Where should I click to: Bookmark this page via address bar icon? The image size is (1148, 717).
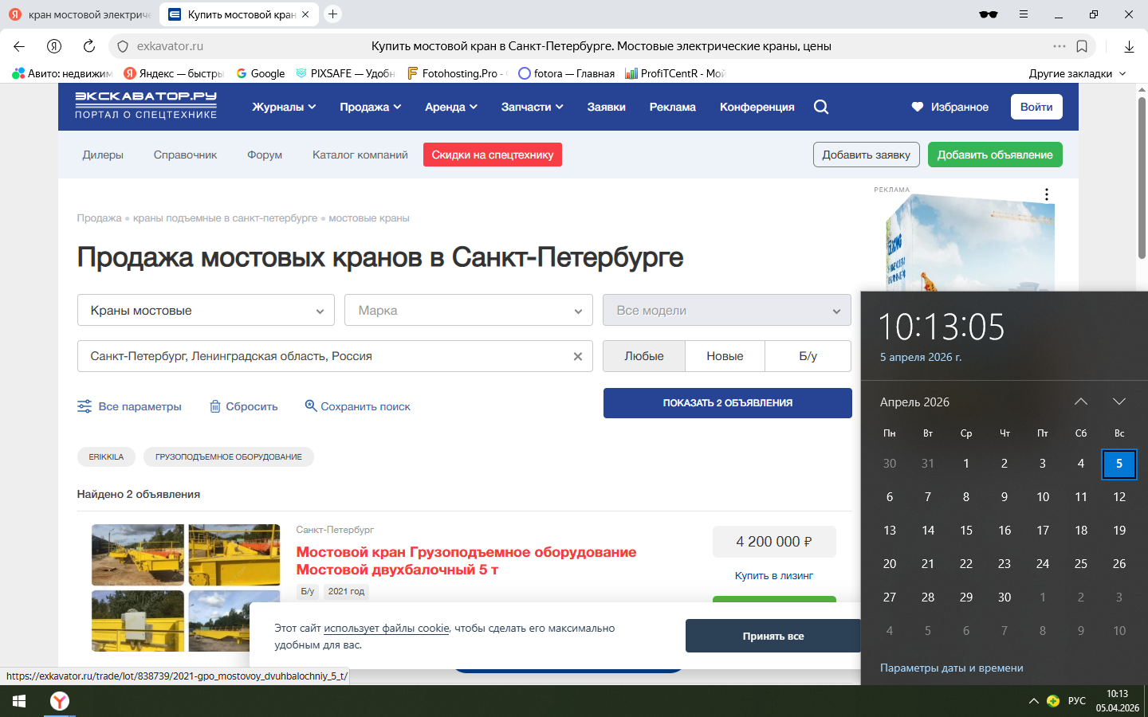(1082, 46)
